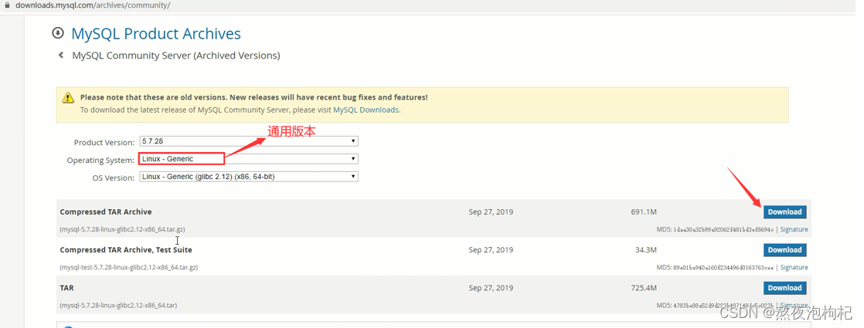Download the Compressed TAR Archive
The height and width of the screenshot is (328, 864).
click(x=784, y=212)
